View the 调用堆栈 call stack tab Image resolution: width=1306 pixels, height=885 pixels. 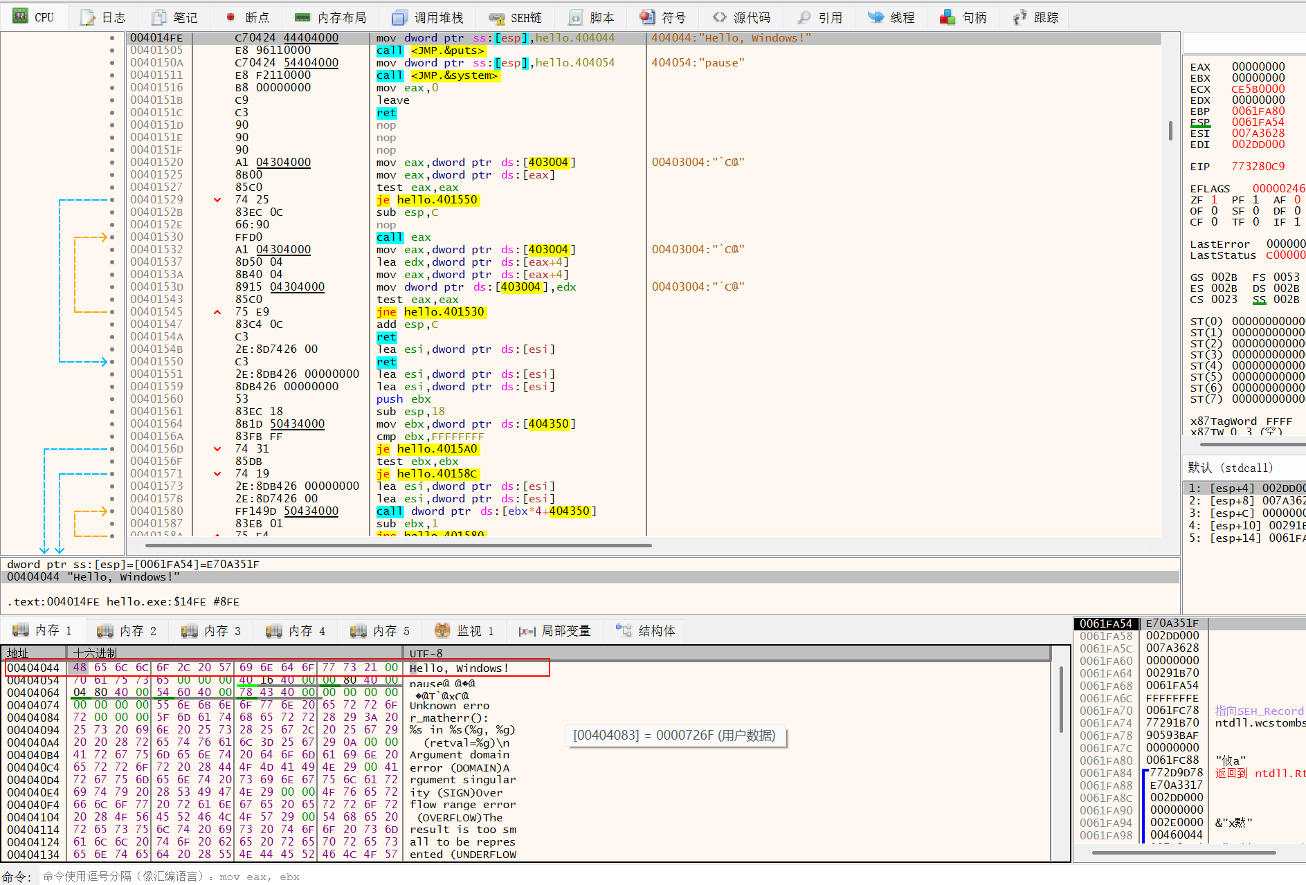tap(427, 17)
